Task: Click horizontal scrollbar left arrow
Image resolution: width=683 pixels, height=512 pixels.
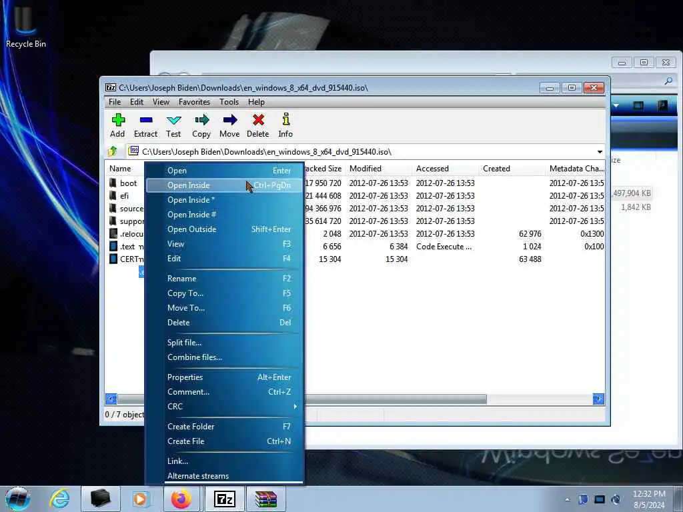Action: 111,399
